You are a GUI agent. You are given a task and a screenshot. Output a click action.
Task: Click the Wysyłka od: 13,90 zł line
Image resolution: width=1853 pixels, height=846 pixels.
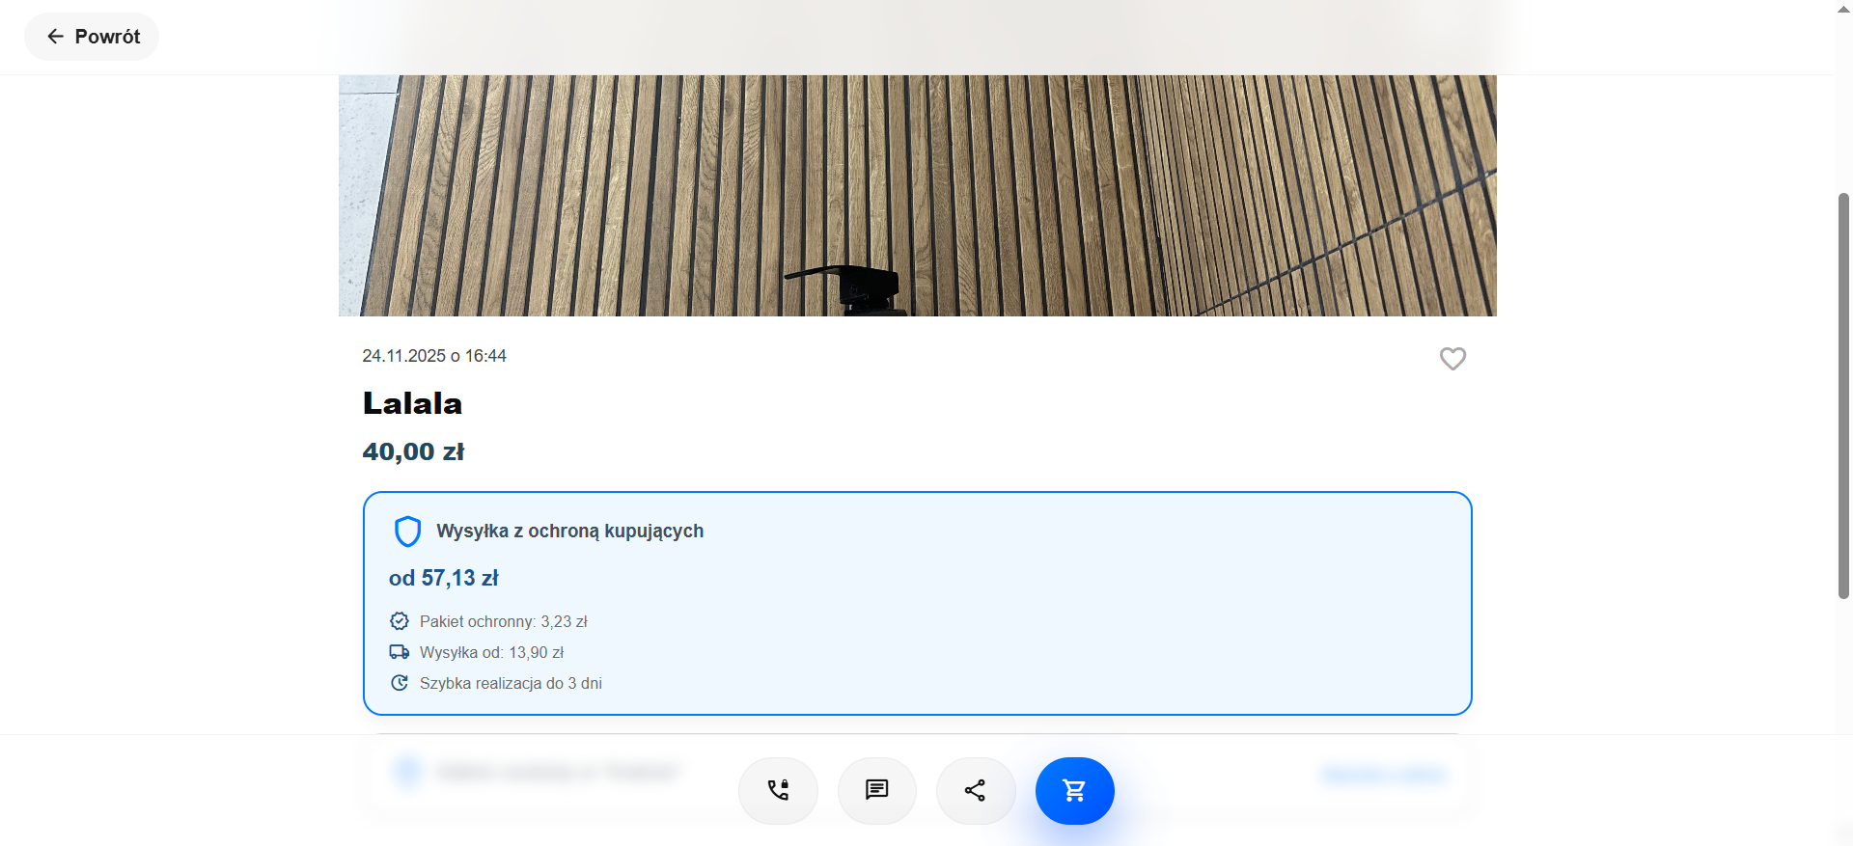[491, 653]
